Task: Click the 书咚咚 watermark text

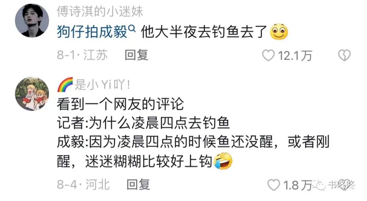Action: [341, 185]
